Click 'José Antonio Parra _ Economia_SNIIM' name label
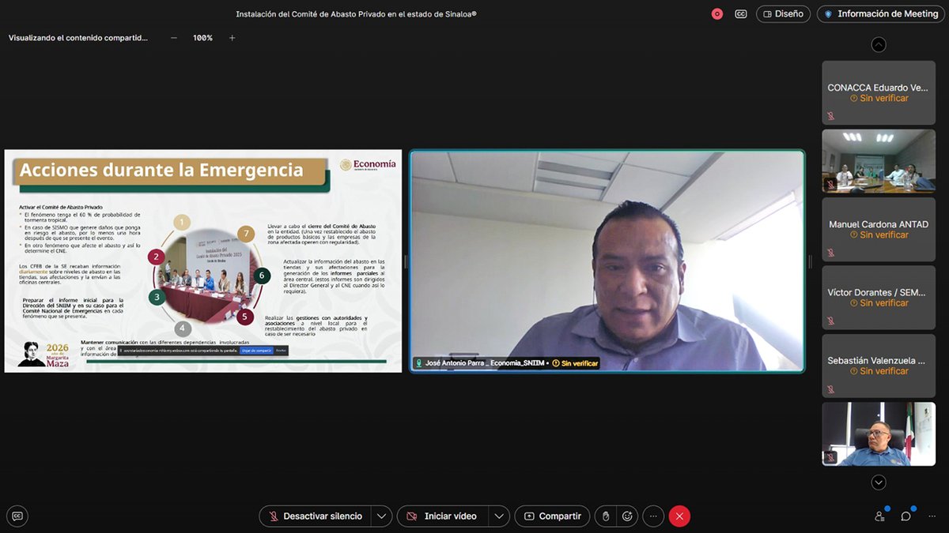This screenshot has width=949, height=533. [485, 363]
